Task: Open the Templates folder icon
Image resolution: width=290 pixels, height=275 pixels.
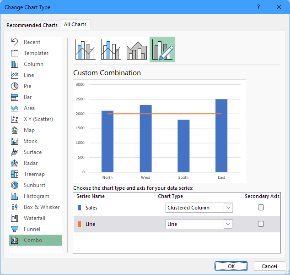Action: [x=15, y=53]
